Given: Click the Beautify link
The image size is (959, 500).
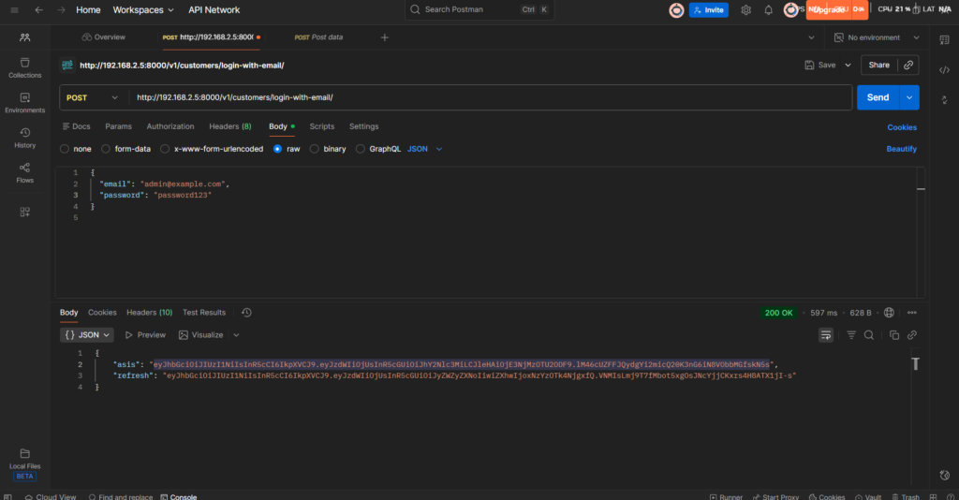Looking at the screenshot, I should tap(901, 149).
